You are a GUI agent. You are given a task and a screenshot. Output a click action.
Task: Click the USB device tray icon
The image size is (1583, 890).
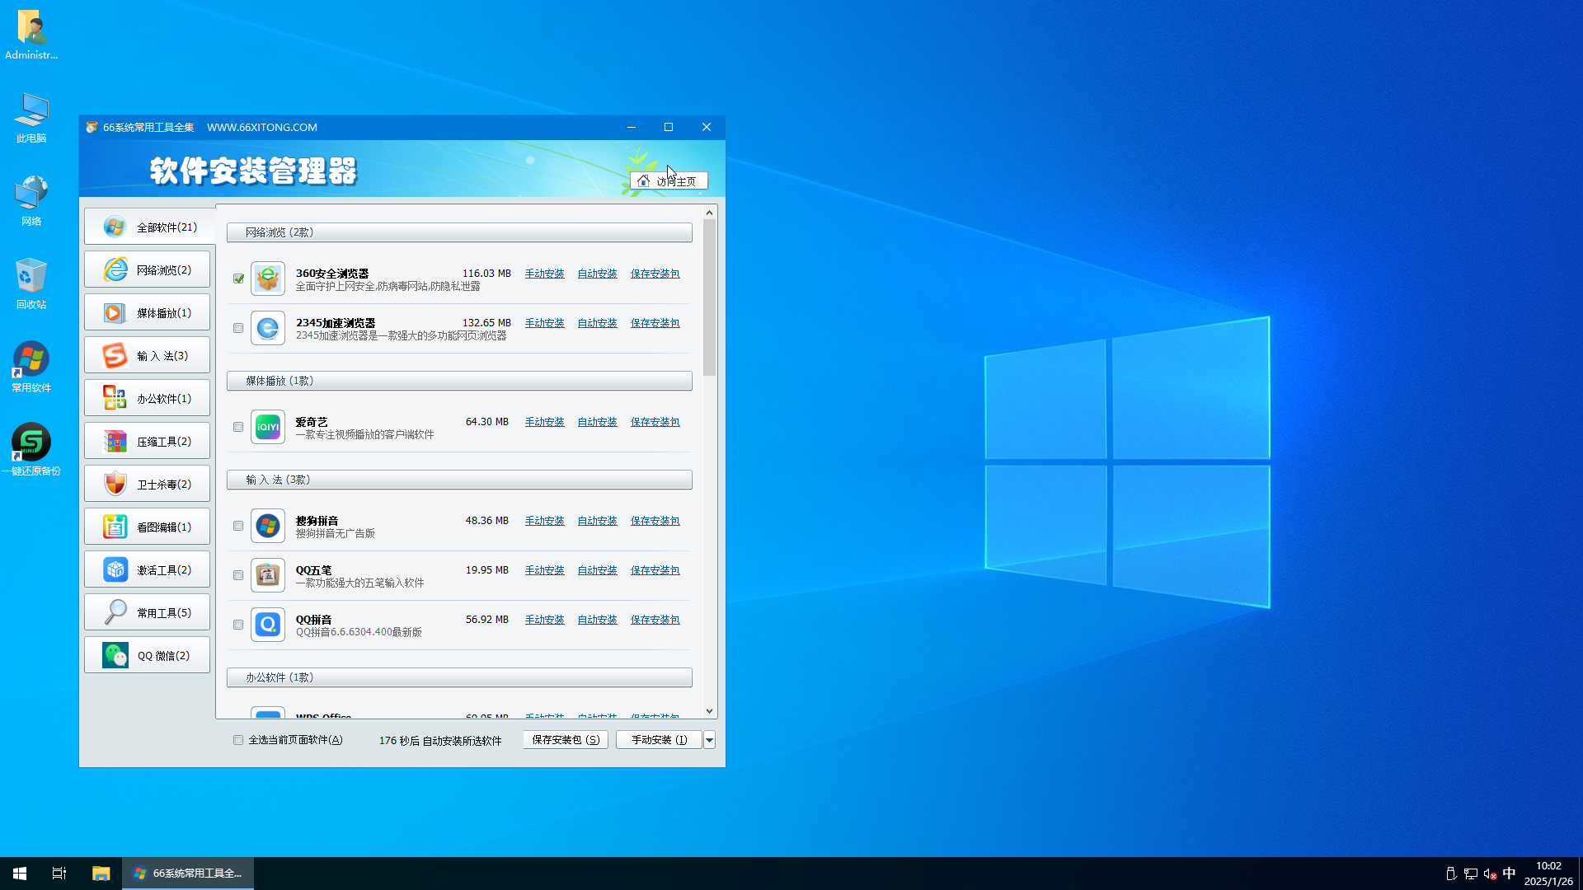click(1451, 874)
